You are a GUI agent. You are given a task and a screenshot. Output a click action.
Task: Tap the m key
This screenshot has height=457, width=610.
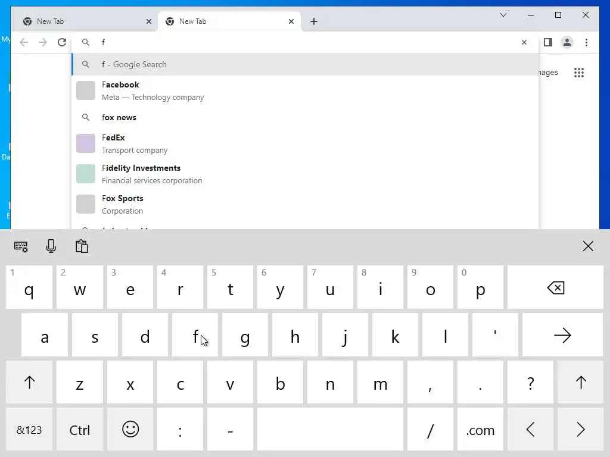[x=380, y=383]
